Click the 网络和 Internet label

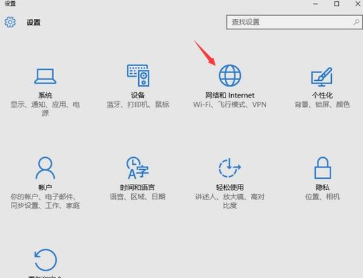[x=230, y=95]
